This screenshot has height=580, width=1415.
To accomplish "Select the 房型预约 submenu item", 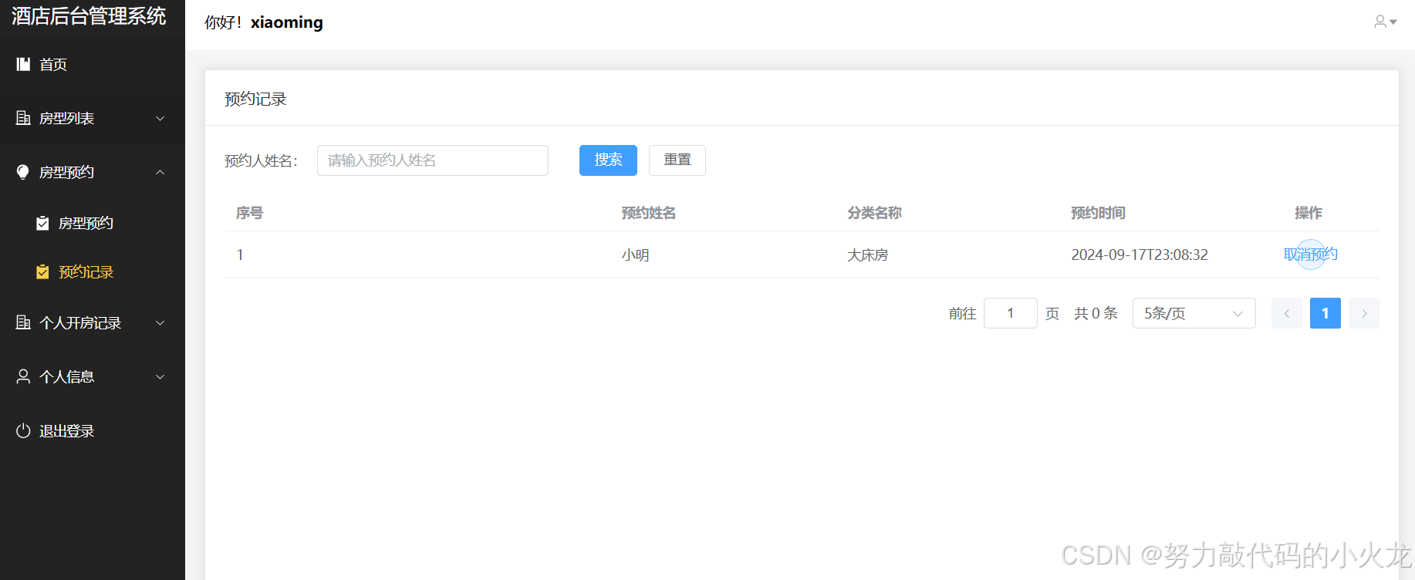I will pos(93,223).
